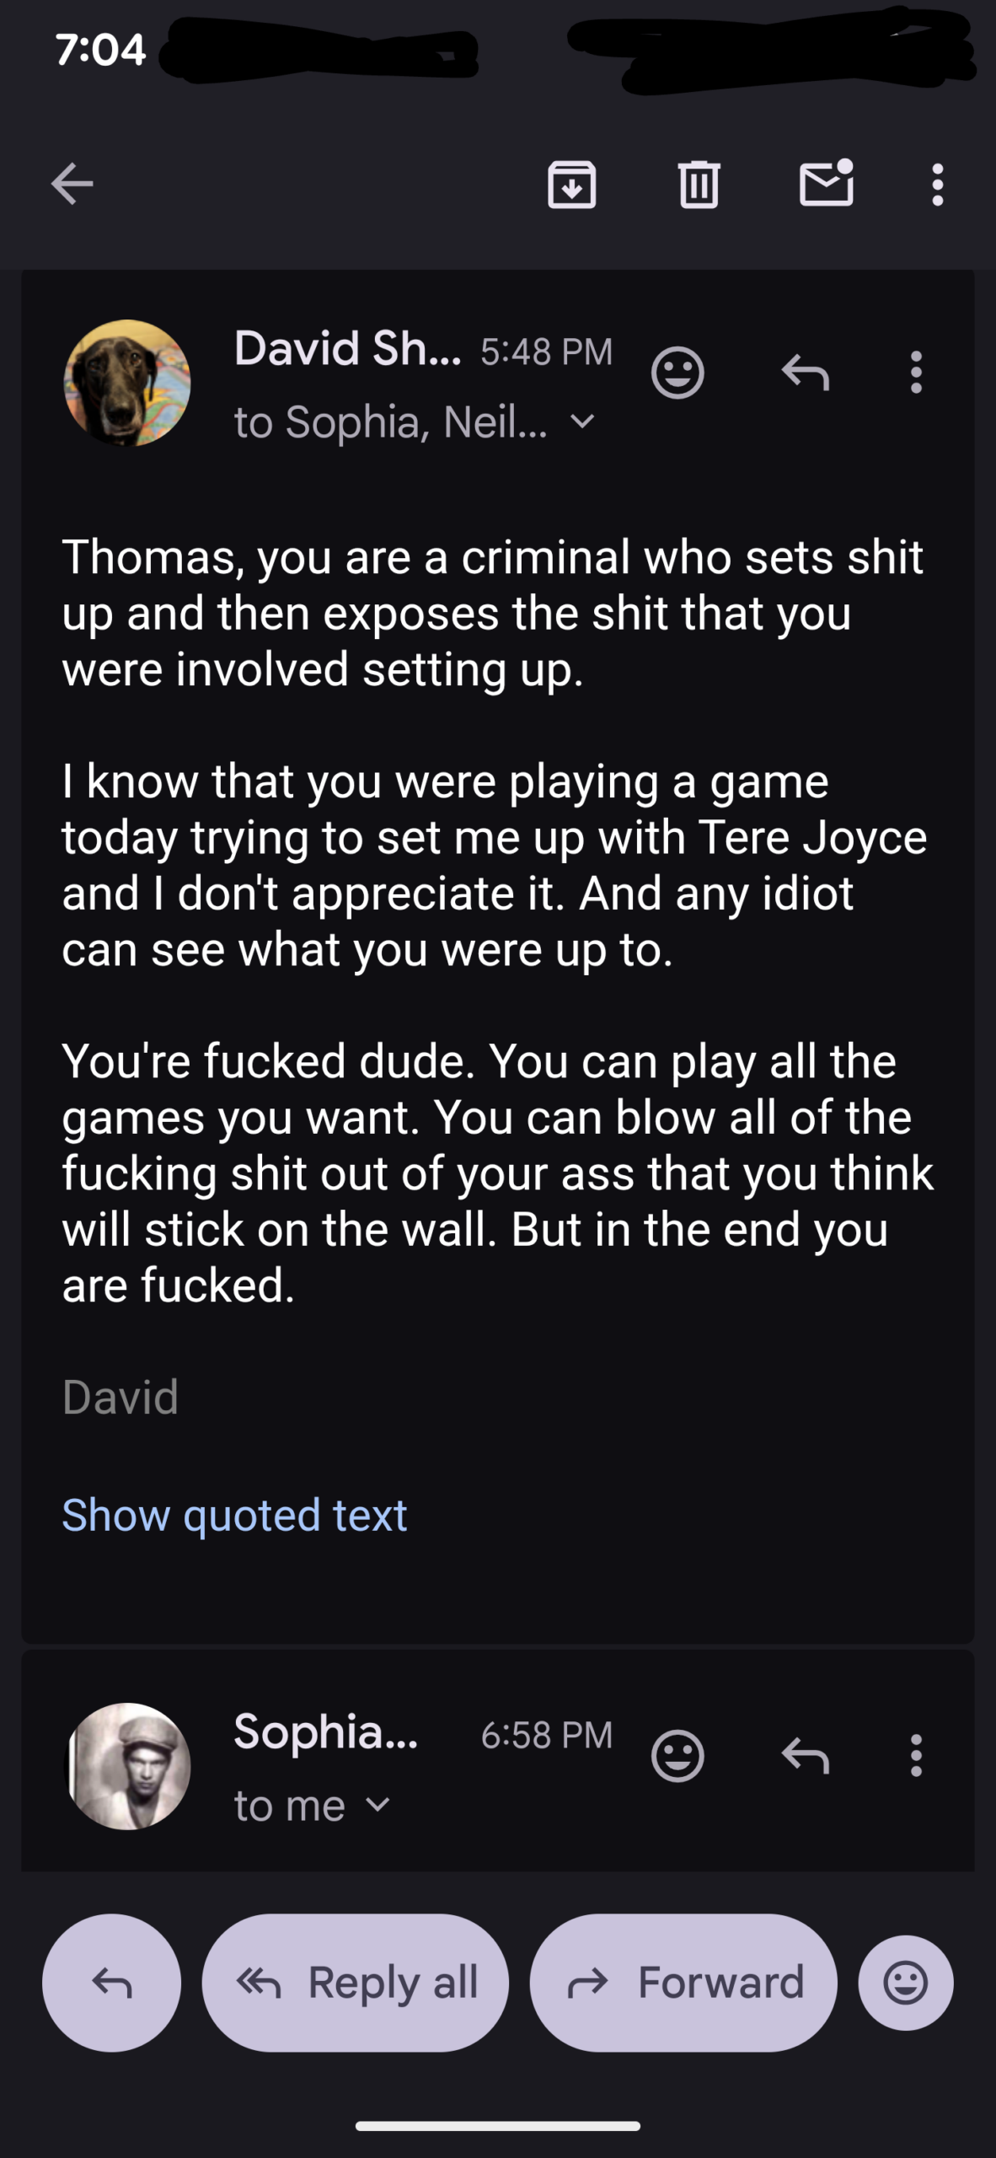
Task: Reply to David's 5:48 PM message
Action: (805, 372)
